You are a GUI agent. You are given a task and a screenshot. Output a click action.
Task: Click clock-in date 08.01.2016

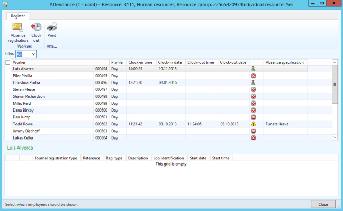(168, 82)
